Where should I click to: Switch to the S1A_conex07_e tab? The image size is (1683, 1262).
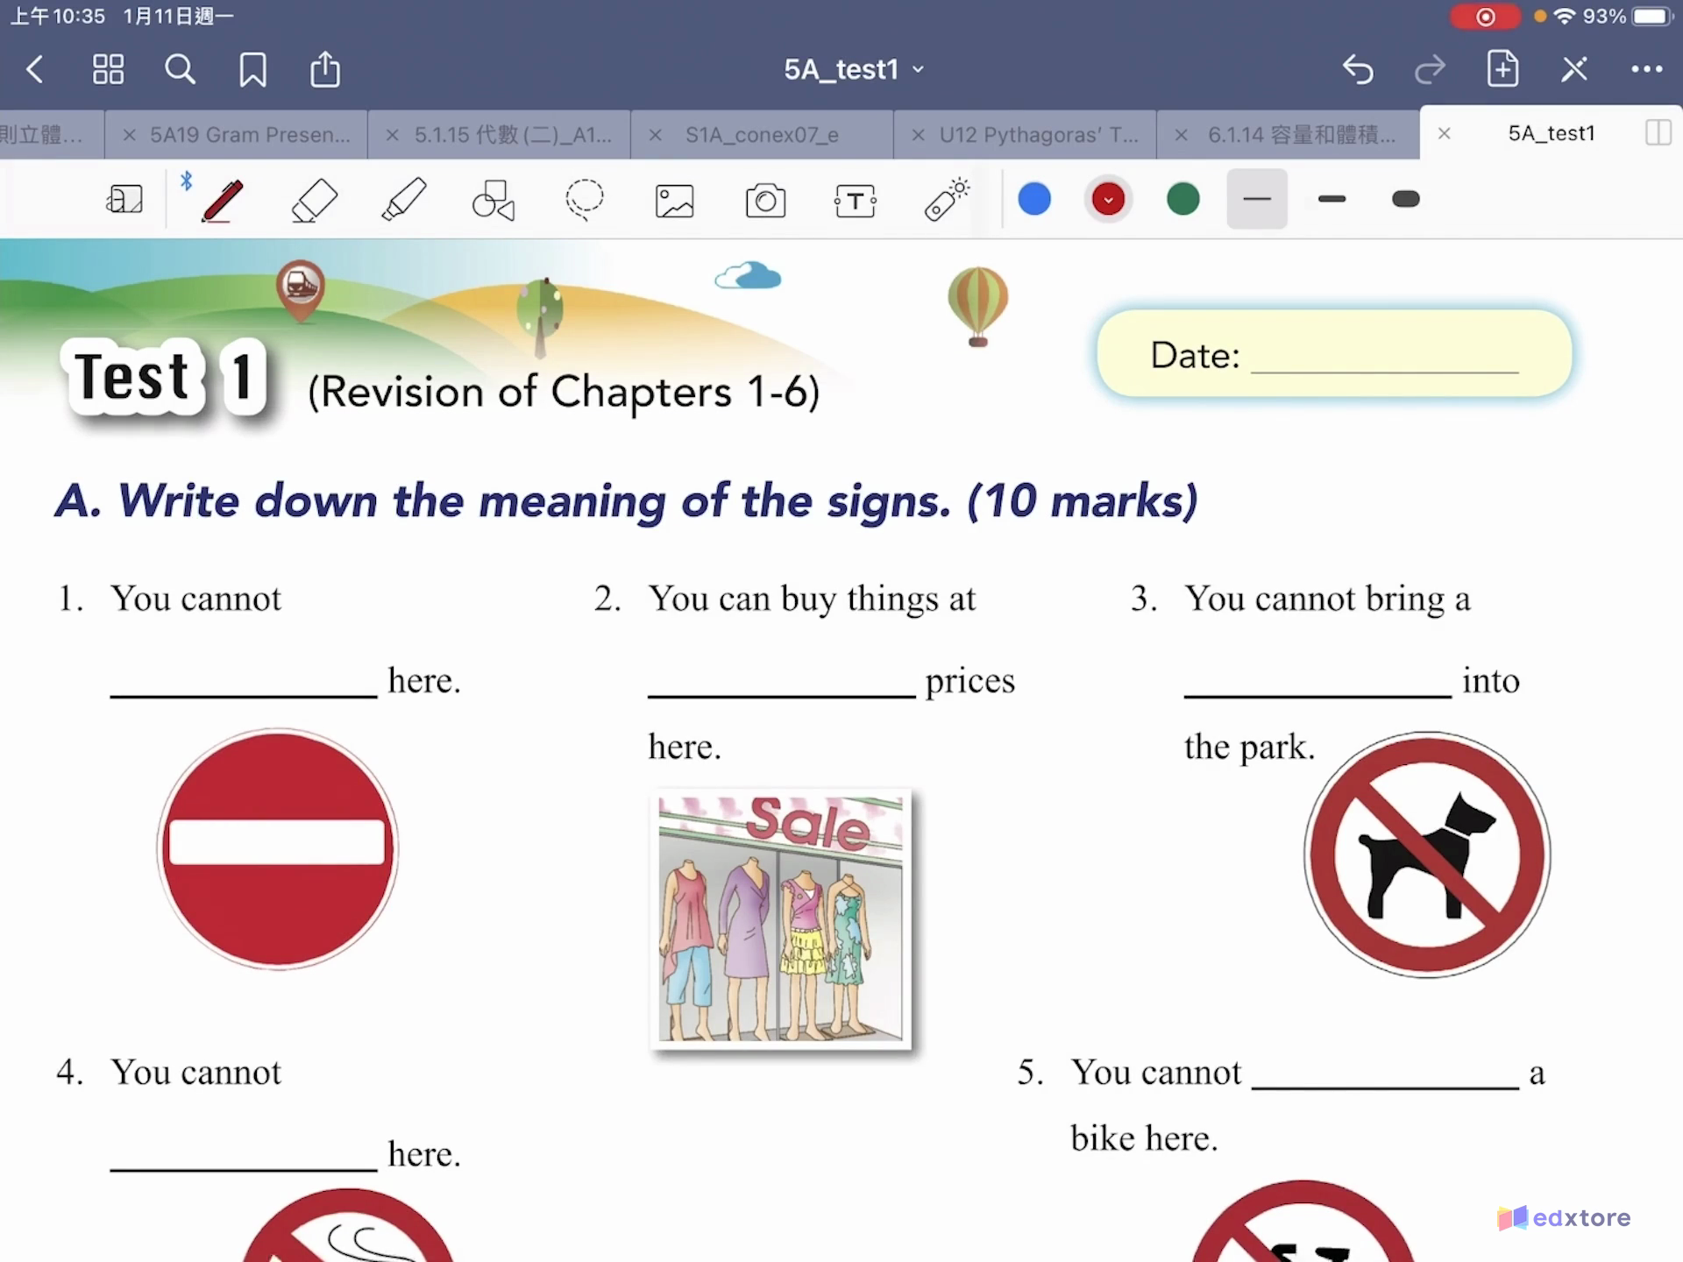(762, 134)
